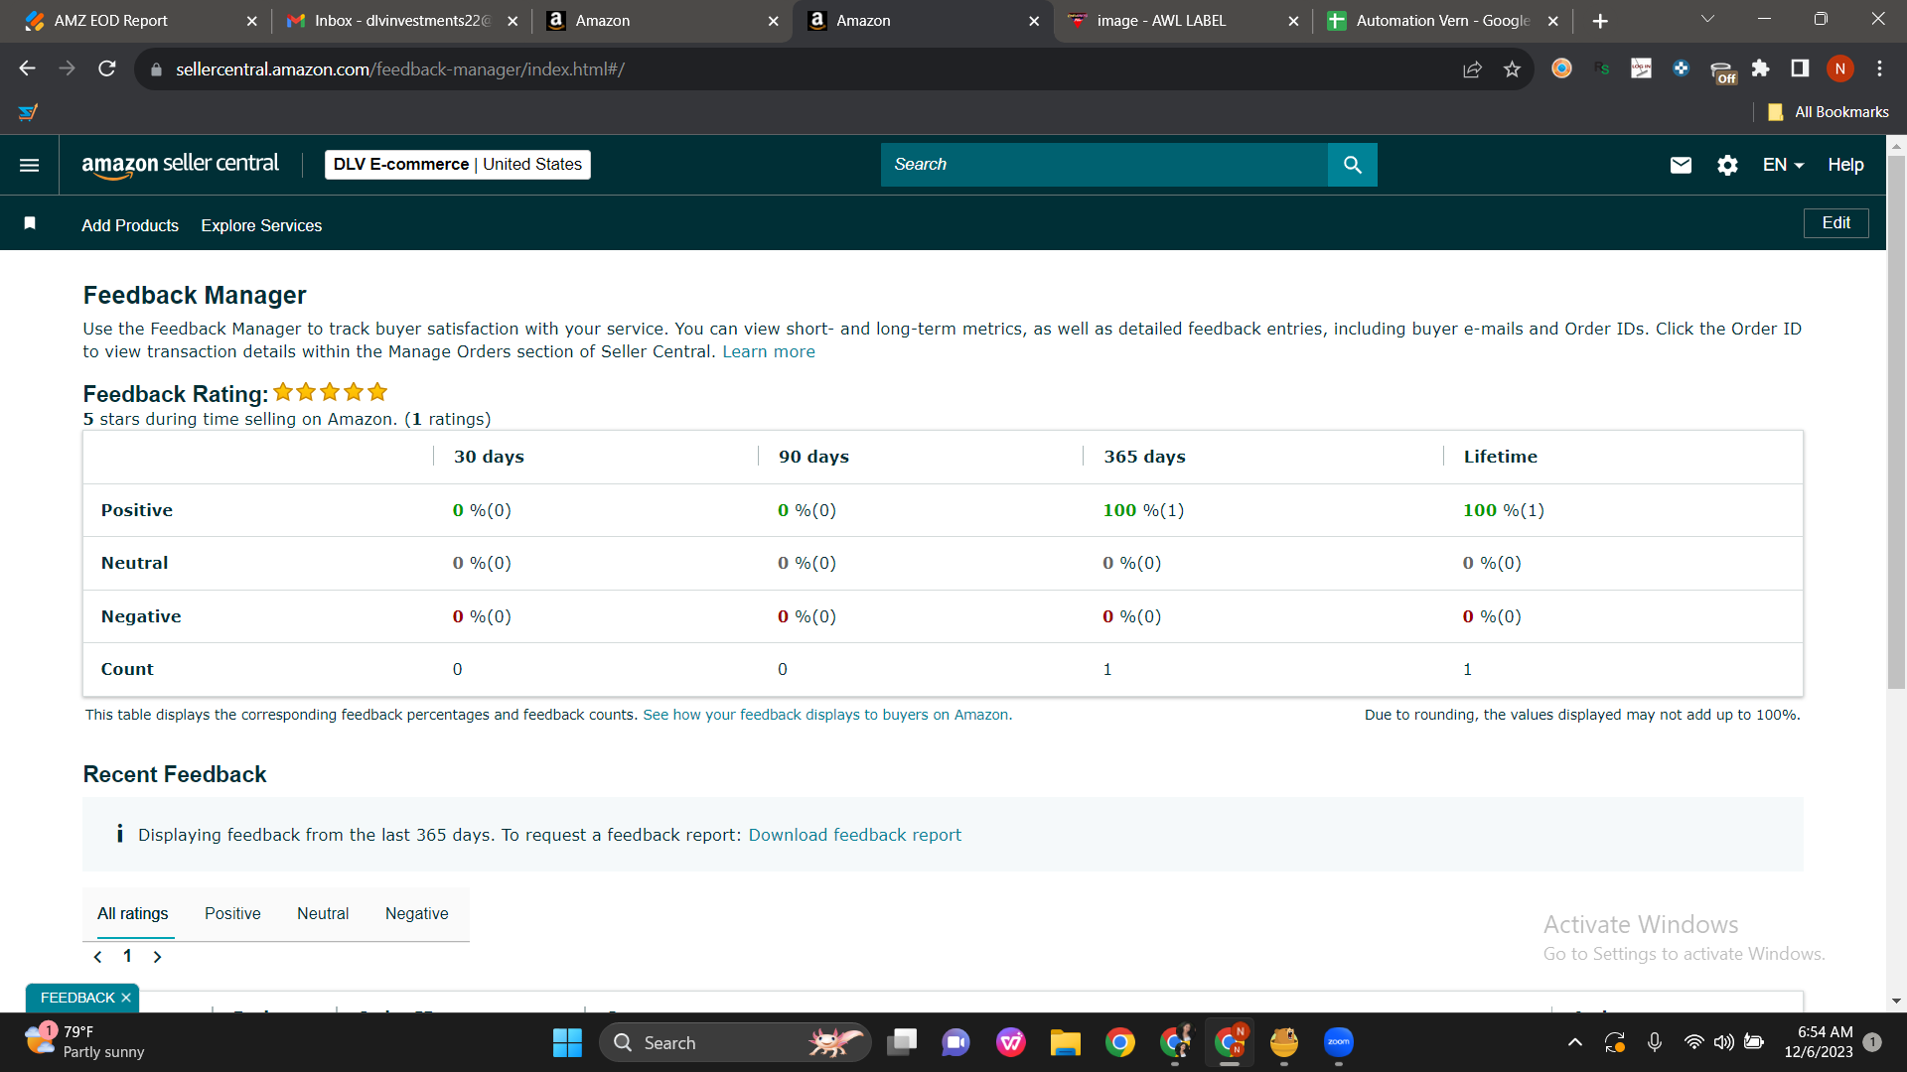The height and width of the screenshot is (1072, 1907).
Task: Click the site info lock icon
Action: tap(155, 69)
